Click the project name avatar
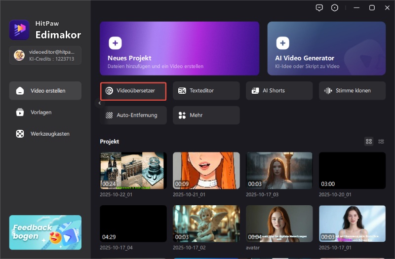 (x=253, y=248)
